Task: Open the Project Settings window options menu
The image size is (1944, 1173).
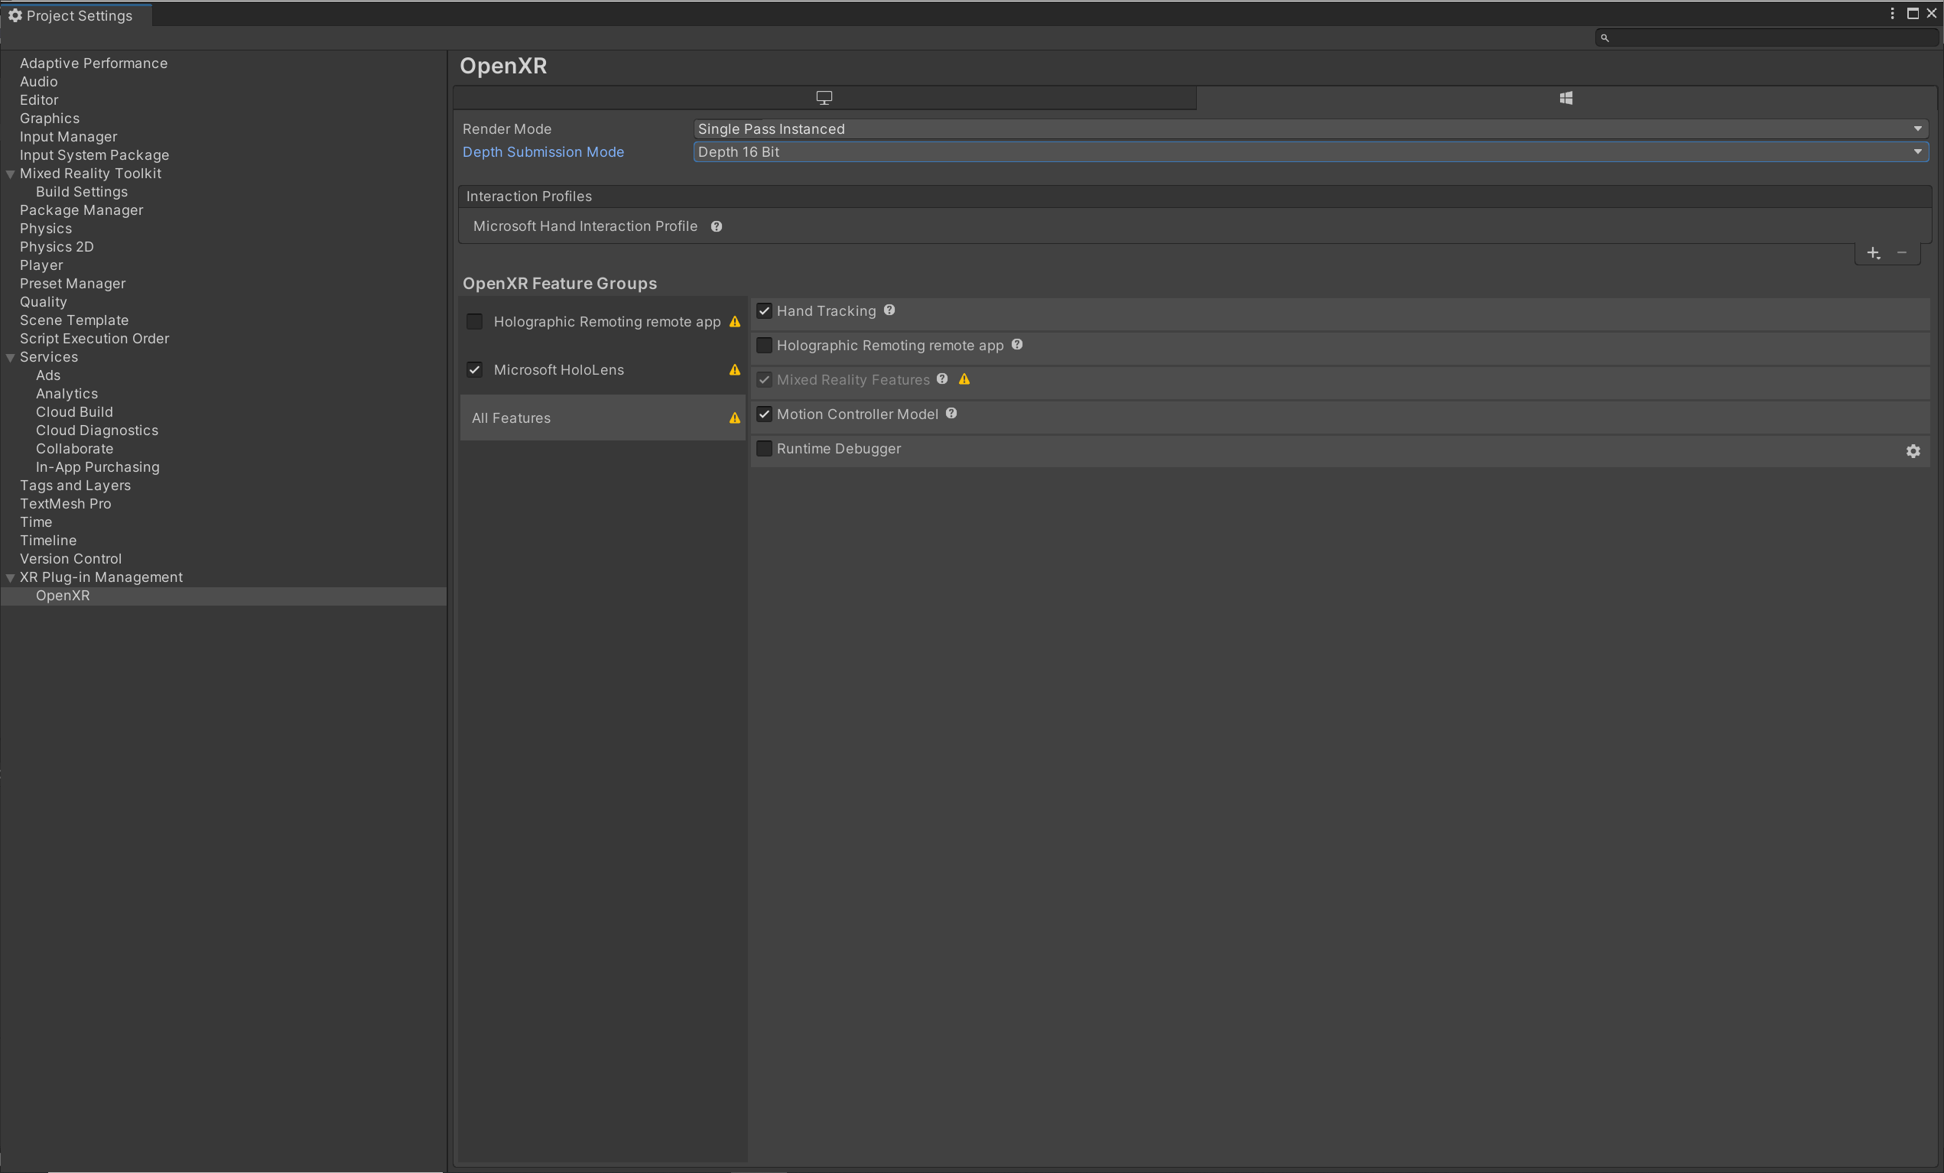Action: point(1892,14)
